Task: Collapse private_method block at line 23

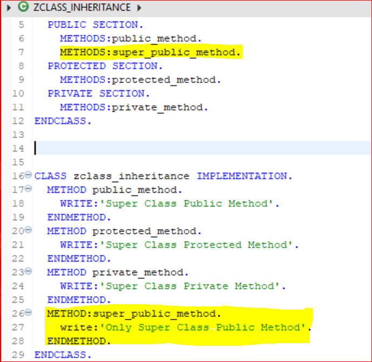Action: pos(28,271)
